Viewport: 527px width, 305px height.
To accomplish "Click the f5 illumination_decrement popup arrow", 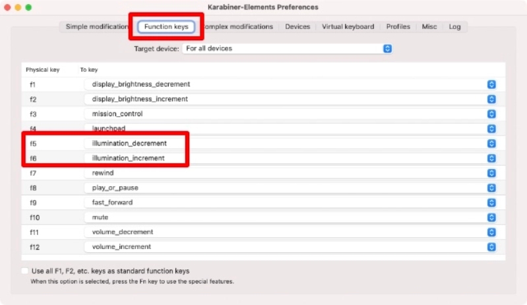I will (x=491, y=143).
